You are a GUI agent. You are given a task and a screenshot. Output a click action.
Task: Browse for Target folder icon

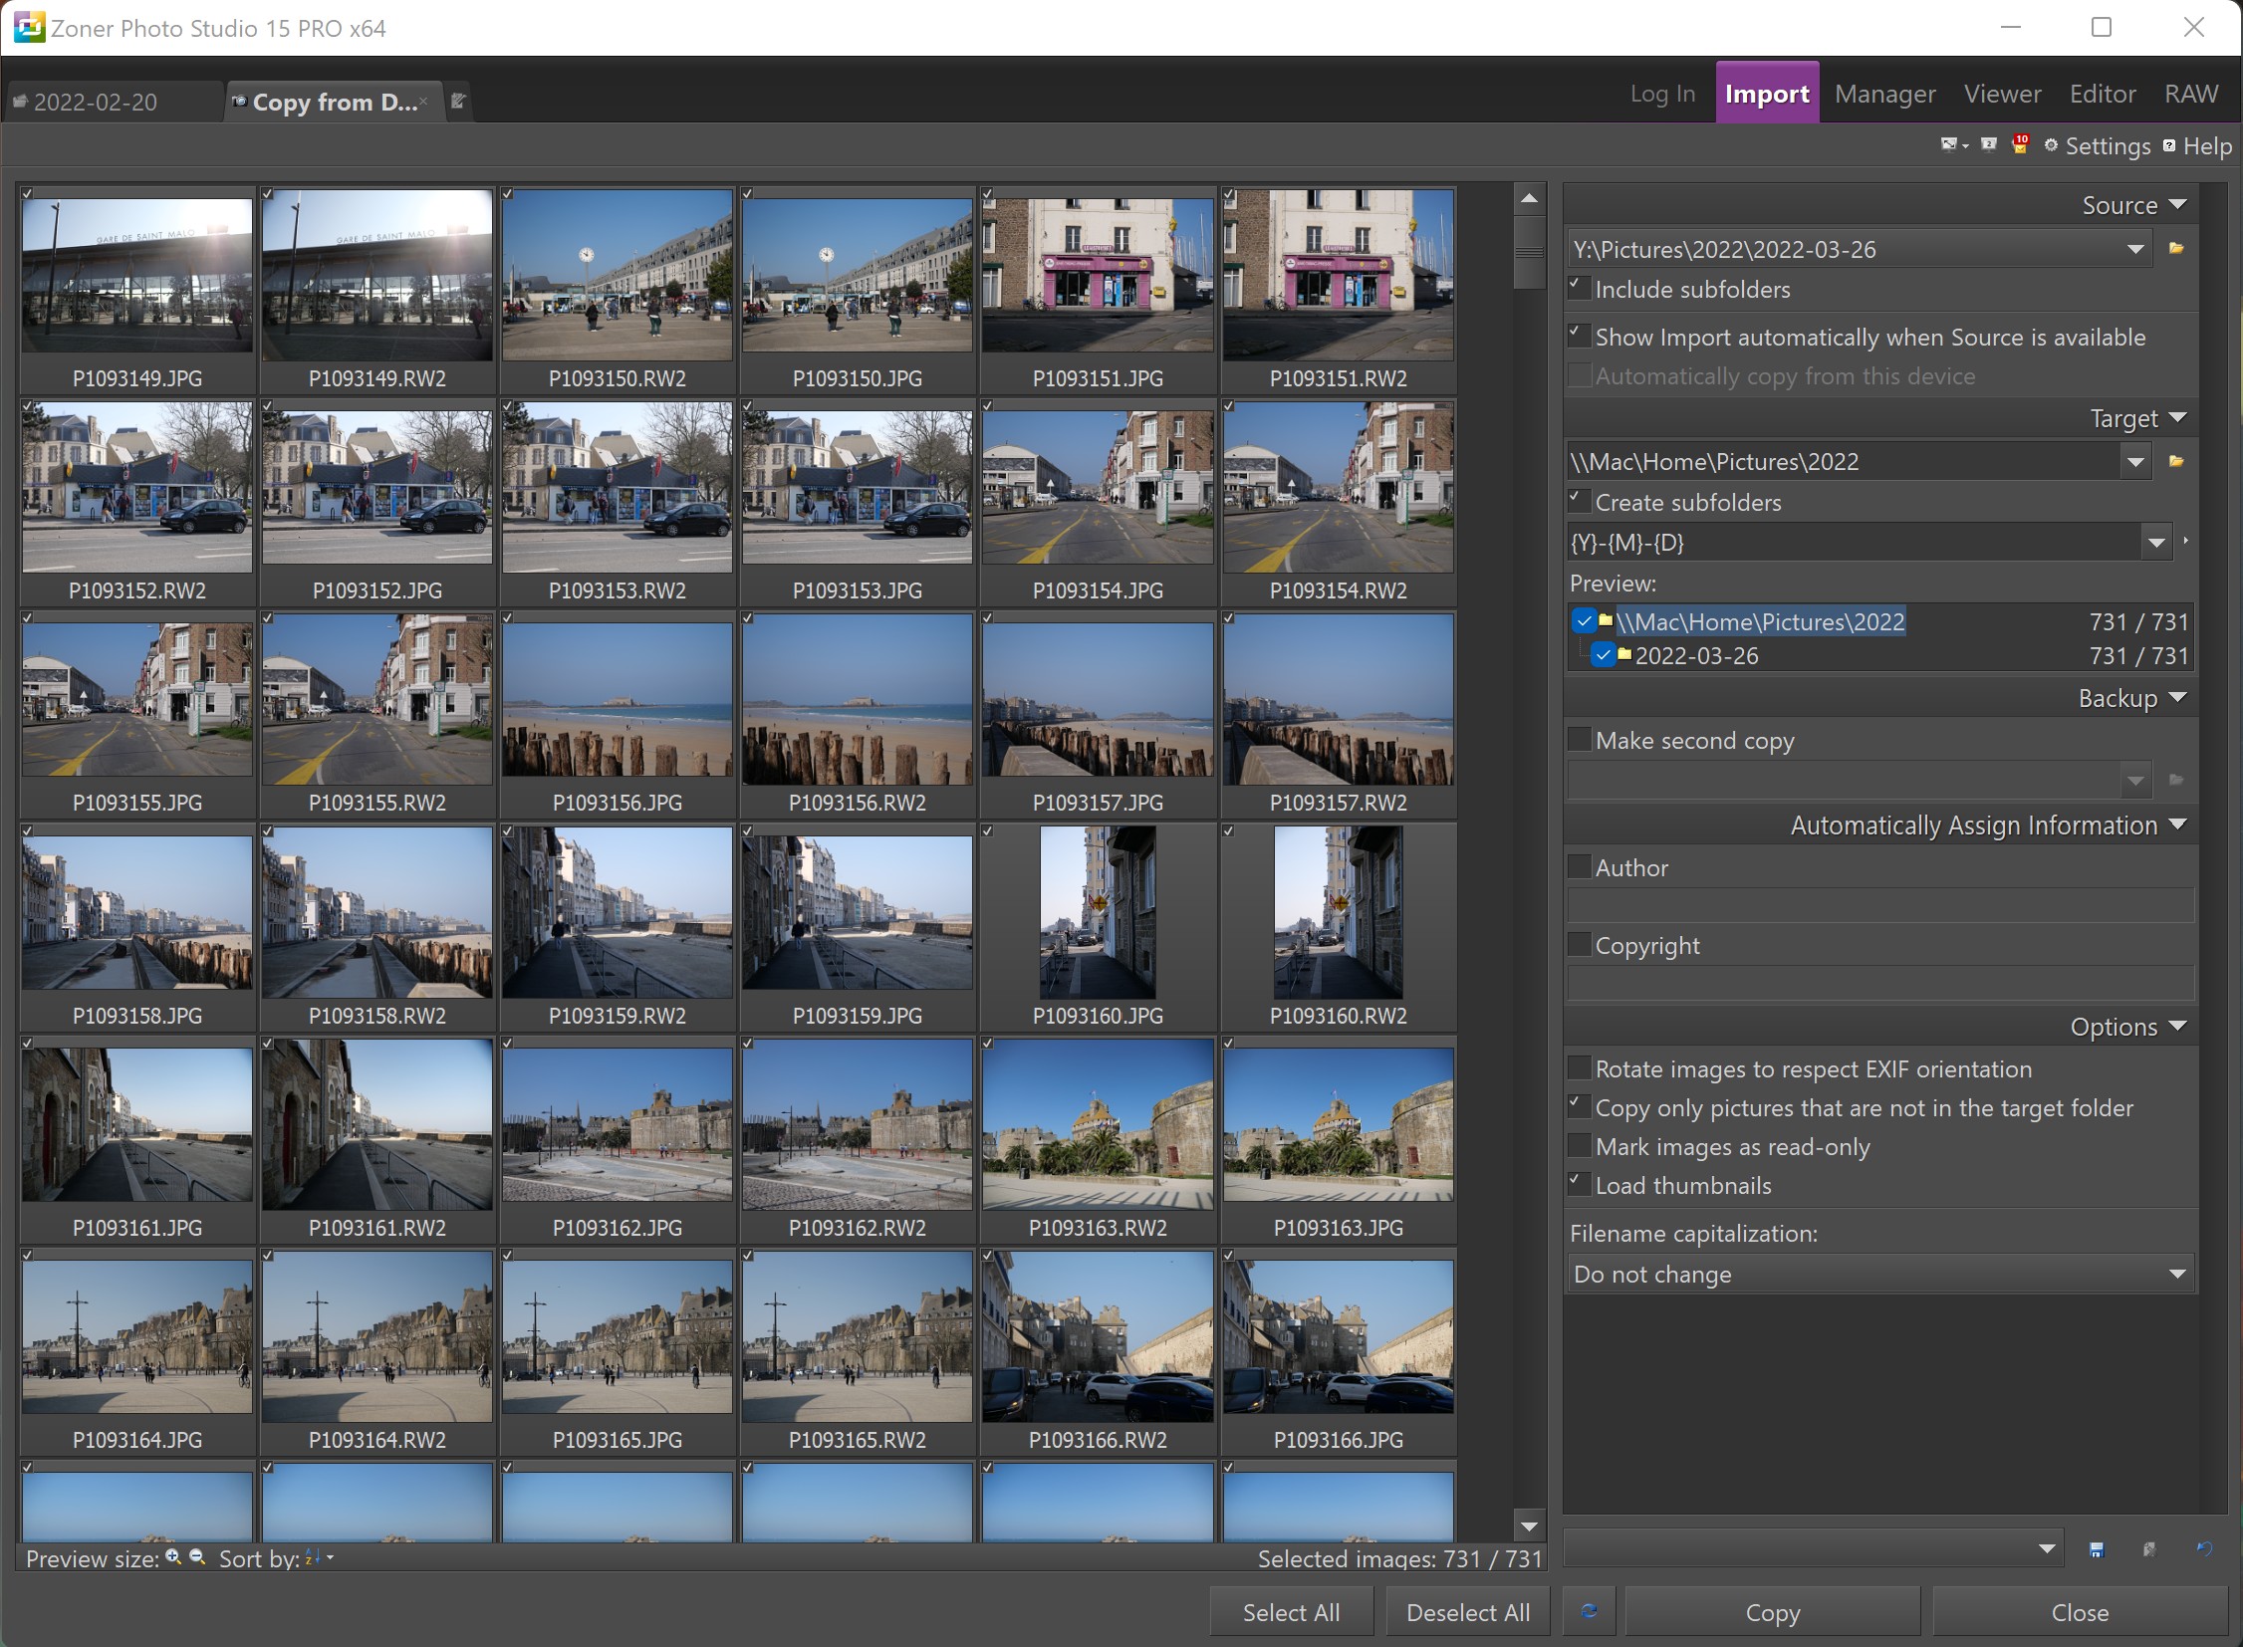pos(2176,462)
